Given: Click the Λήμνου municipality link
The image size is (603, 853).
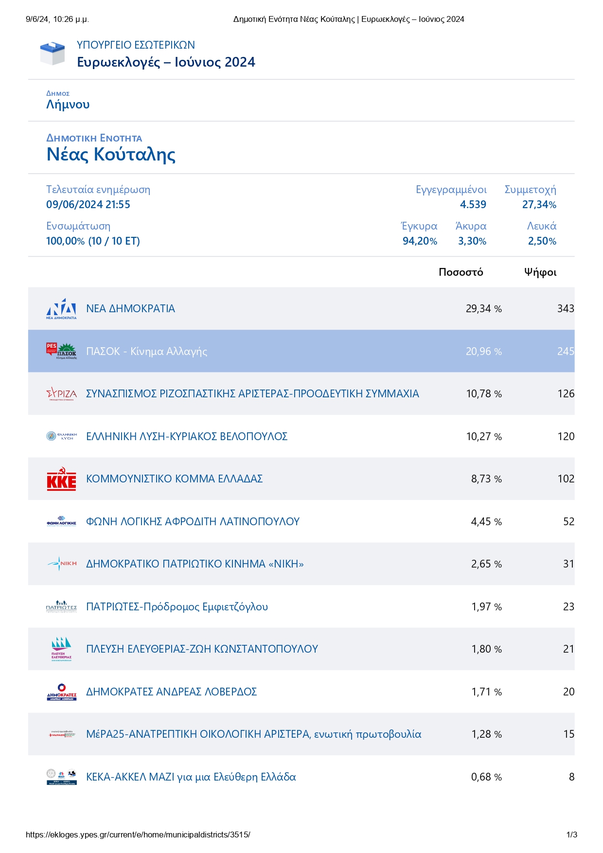Looking at the screenshot, I should pos(68,105).
